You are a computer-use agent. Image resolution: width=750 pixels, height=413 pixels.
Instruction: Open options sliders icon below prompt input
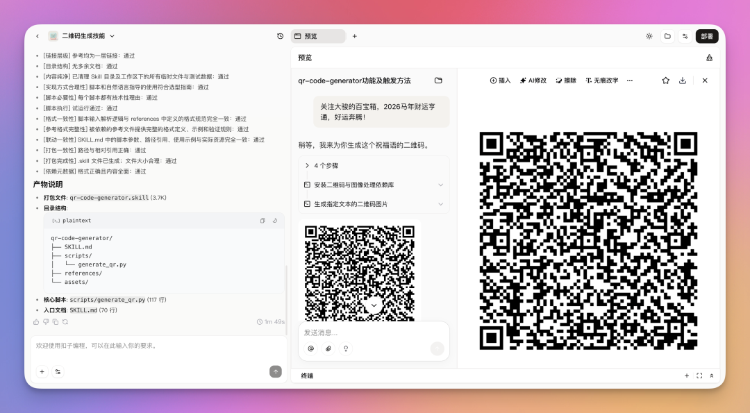click(58, 371)
